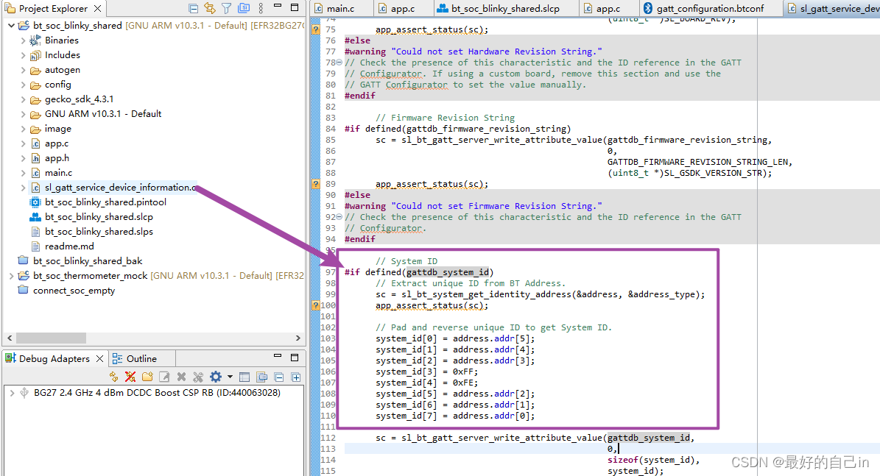Click the red-crossed disconnect adapters icon

[130, 377]
